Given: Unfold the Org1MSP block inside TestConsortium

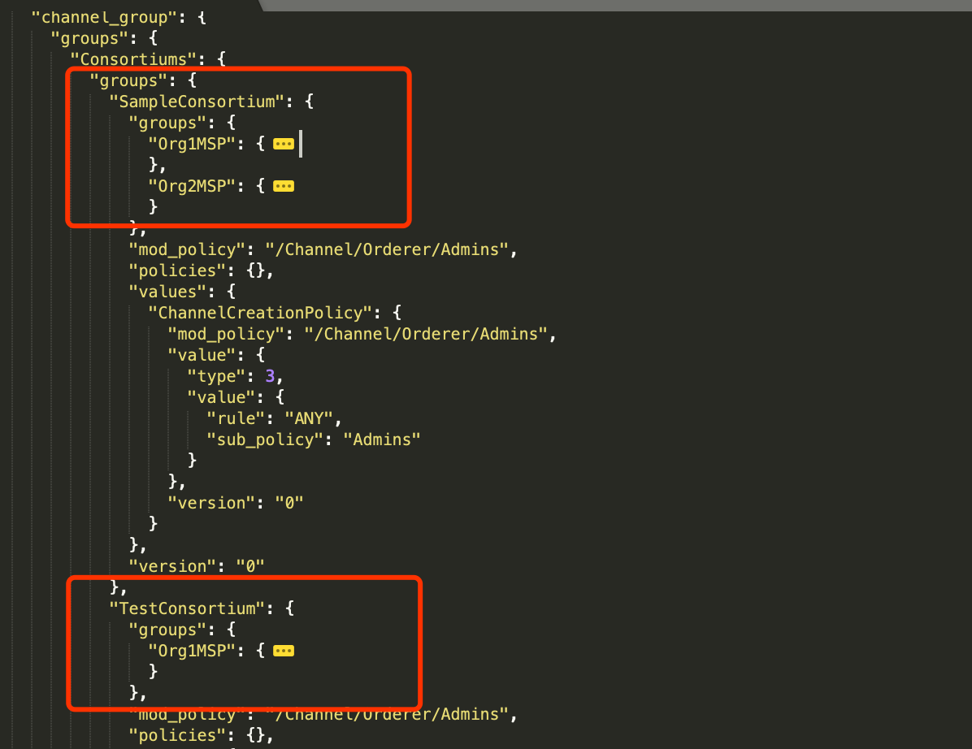Looking at the screenshot, I should click(x=284, y=652).
